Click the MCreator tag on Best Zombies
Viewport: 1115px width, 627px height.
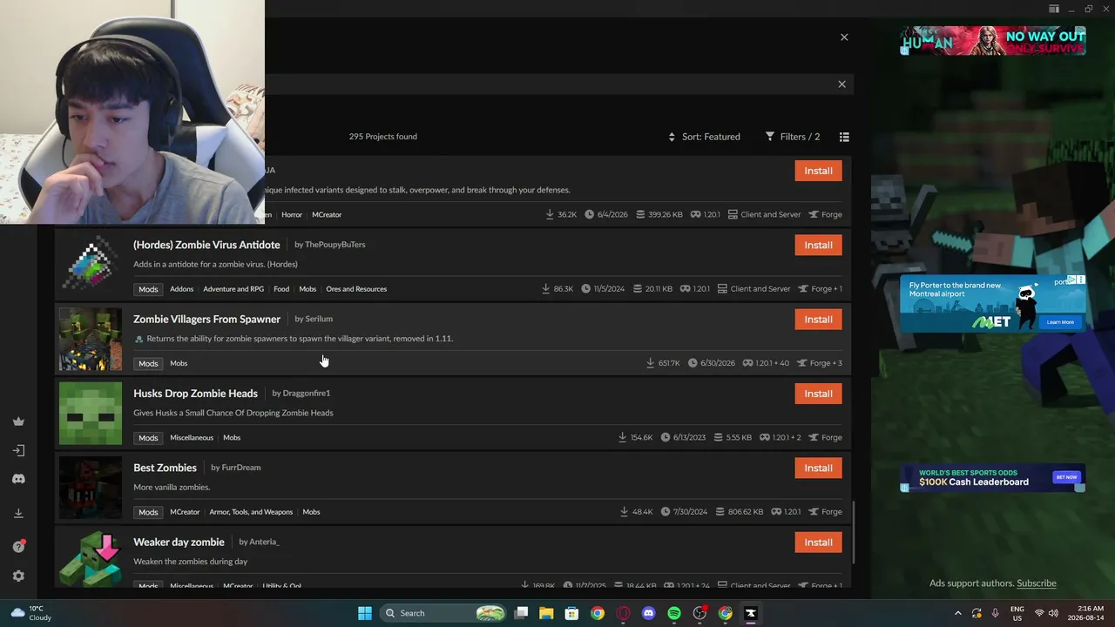(185, 512)
